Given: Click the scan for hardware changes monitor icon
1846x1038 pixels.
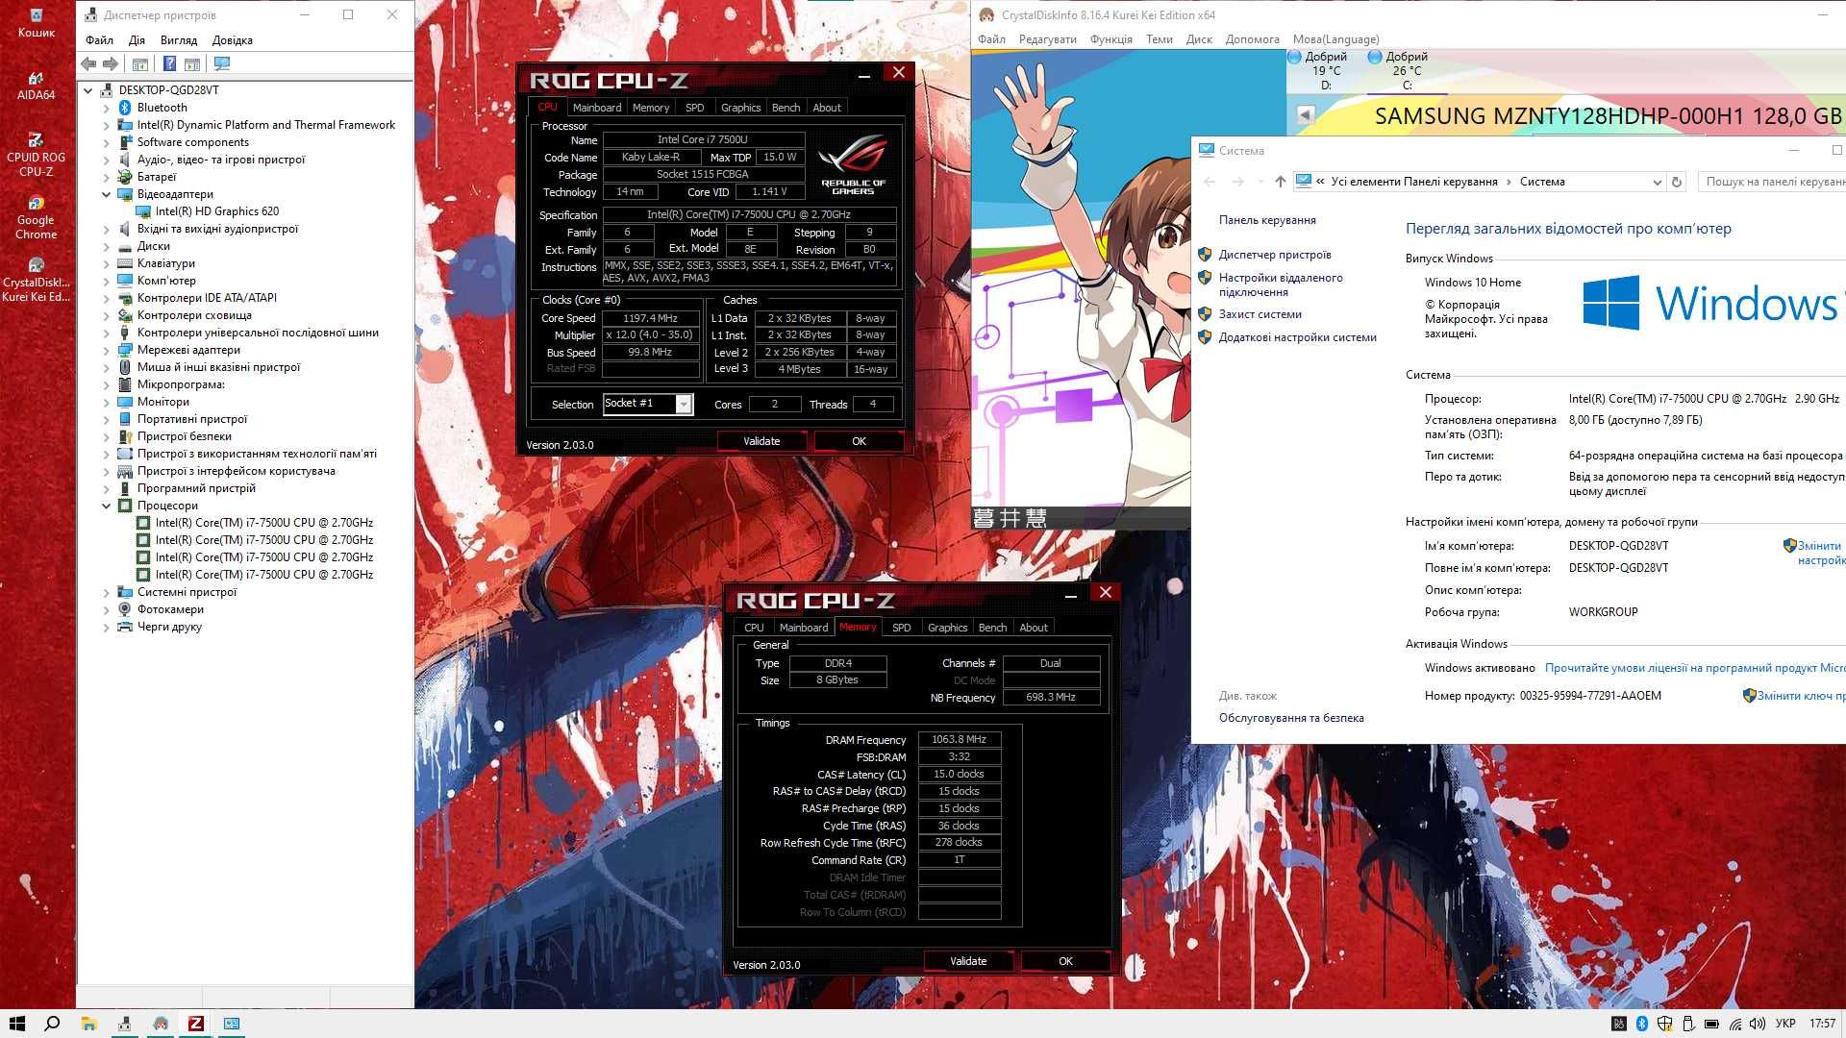Looking at the screenshot, I should [x=222, y=63].
